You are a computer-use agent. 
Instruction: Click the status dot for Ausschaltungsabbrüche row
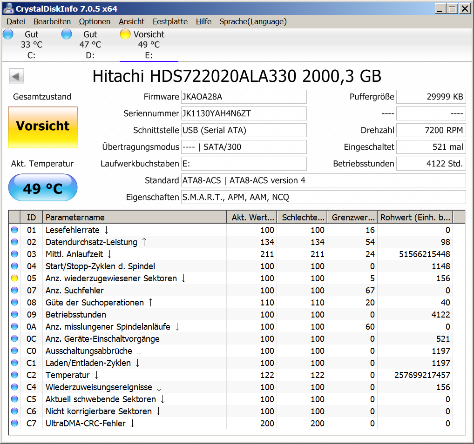[x=14, y=351]
